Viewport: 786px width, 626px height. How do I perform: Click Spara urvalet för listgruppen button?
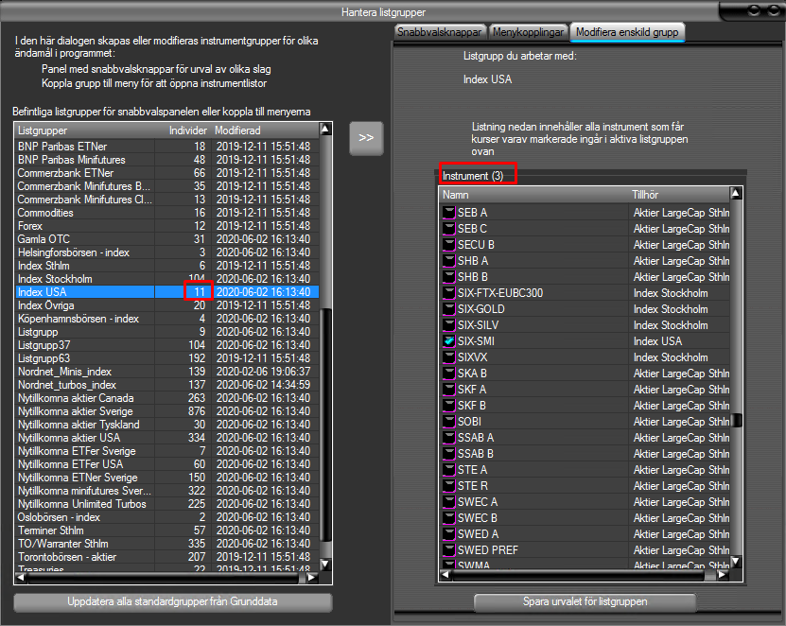585,602
